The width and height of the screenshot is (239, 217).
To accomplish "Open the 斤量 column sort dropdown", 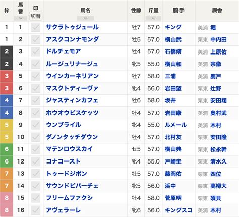I will click(x=153, y=18).
